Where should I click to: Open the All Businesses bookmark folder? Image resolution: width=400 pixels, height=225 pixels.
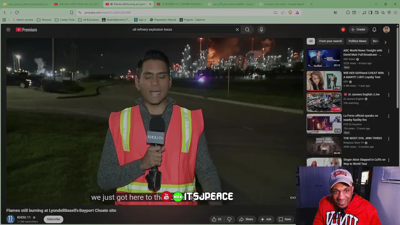88,20
